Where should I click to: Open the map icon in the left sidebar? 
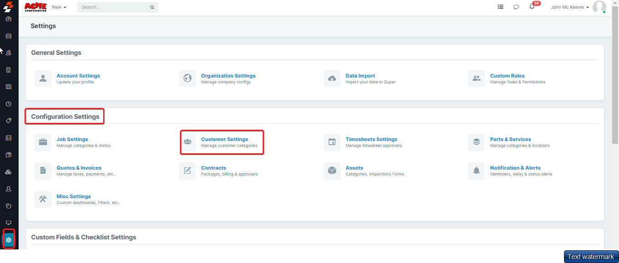[x=8, y=87]
